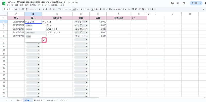Select ブルーロック option in dropdown list
206x102 pixels.
point(30,33)
